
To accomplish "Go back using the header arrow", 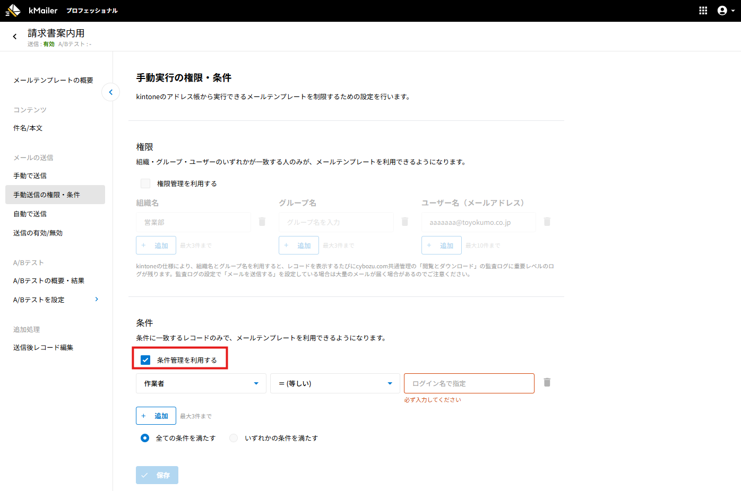I will click(x=15, y=37).
